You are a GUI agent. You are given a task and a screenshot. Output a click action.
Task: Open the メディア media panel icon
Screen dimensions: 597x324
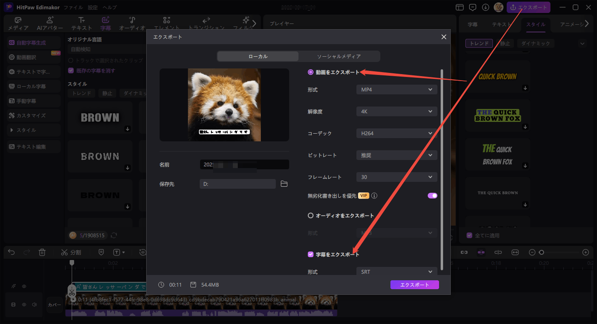coord(18,24)
